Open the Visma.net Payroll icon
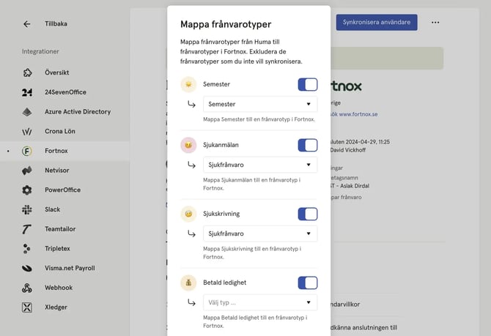Viewport: 491px width, 336px height. click(27, 269)
